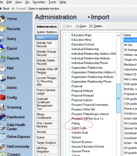The height and width of the screenshot is (156, 137).
Task: Open the Favorites menu
Action: [x=39, y=2]
